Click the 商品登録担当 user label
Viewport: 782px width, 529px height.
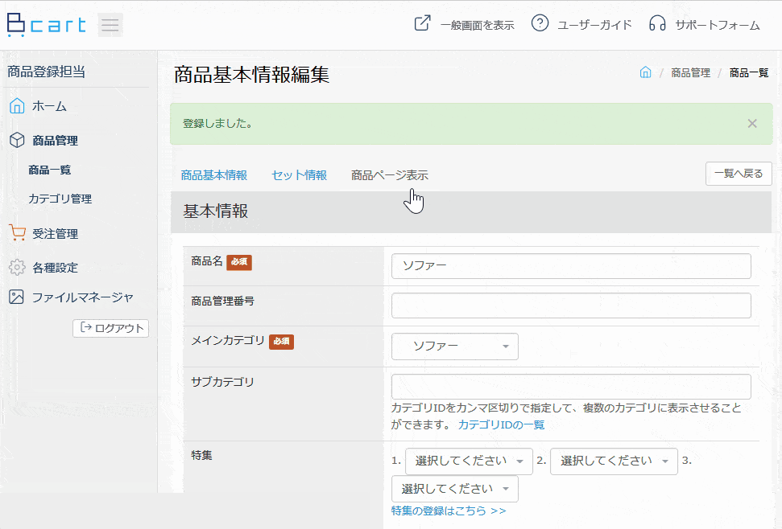point(47,72)
